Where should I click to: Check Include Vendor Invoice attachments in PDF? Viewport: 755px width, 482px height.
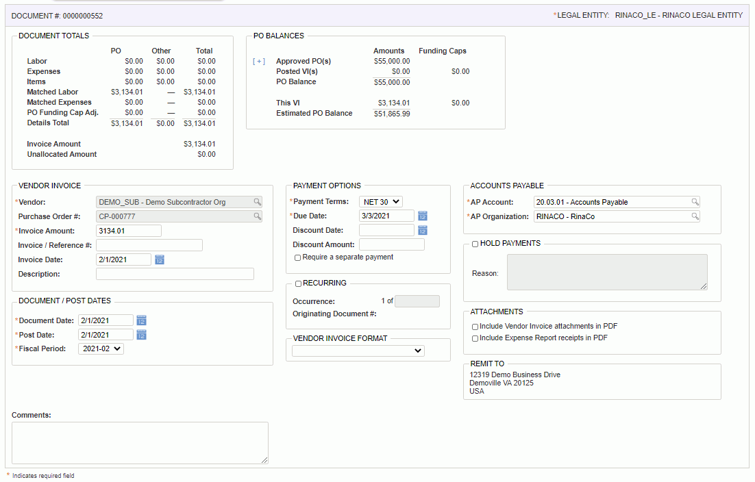tap(475, 327)
